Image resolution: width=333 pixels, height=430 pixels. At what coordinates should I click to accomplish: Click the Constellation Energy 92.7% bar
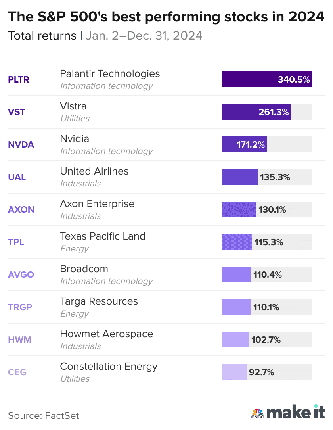(234, 372)
